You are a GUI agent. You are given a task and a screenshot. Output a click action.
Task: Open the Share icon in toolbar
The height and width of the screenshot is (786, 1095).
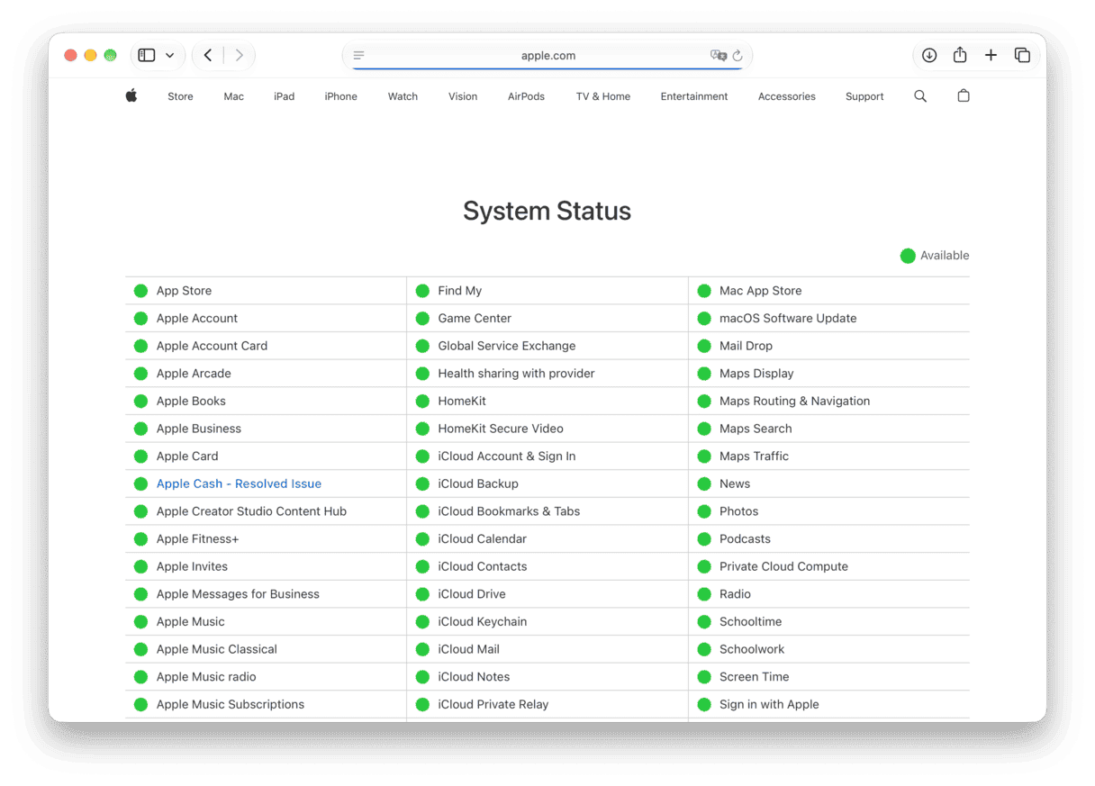point(960,55)
